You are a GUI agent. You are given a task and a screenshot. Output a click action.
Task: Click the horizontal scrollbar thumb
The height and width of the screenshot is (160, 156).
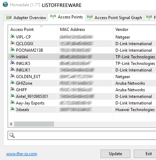coord(34,124)
